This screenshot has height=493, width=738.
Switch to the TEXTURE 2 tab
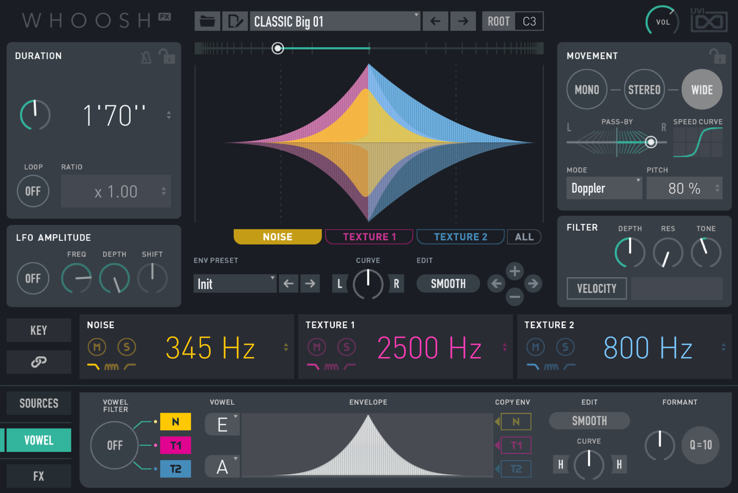pyautogui.click(x=460, y=237)
